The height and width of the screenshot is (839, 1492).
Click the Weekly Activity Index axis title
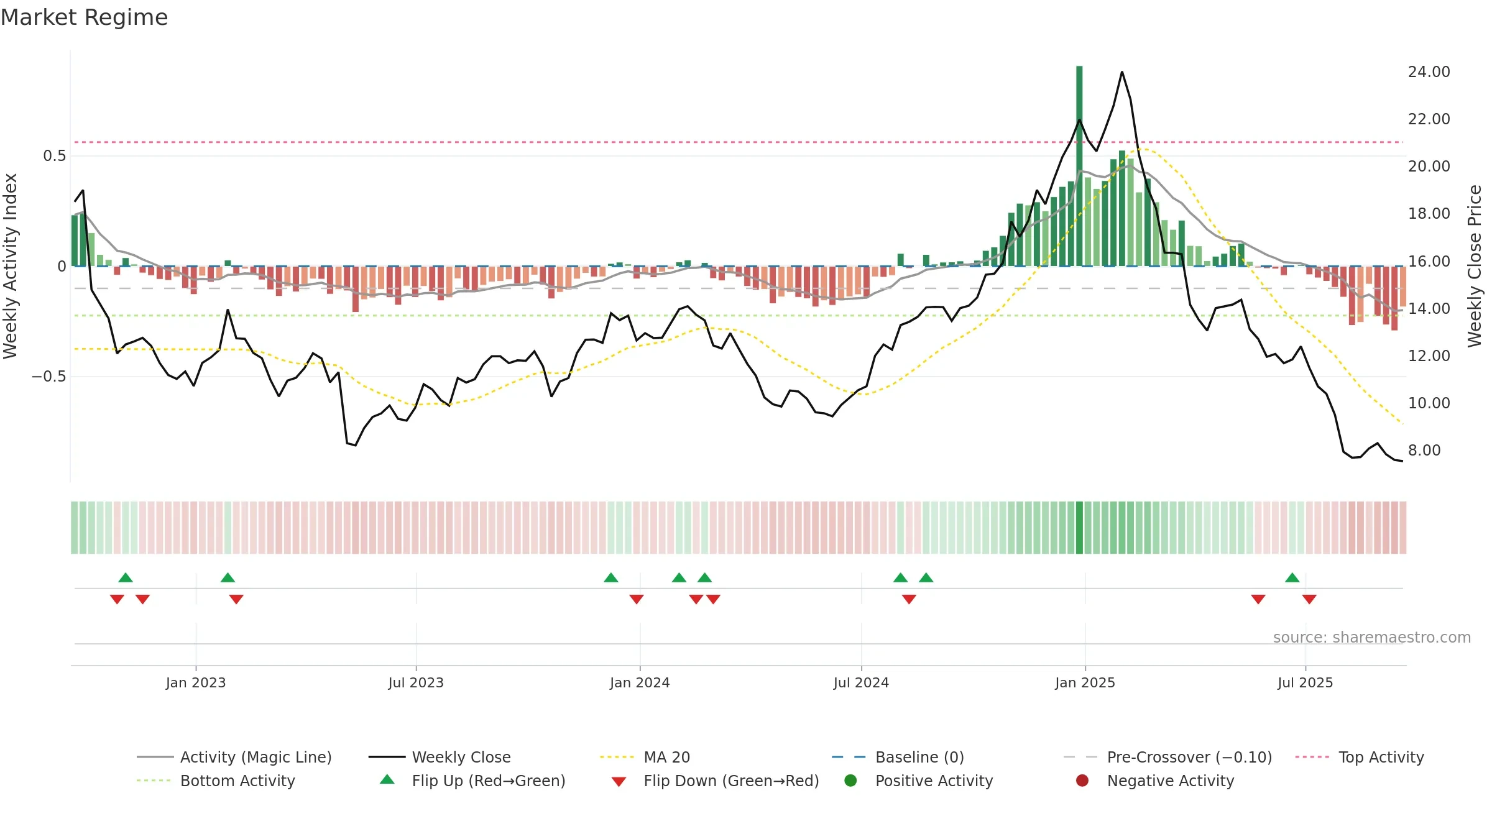[x=11, y=266]
